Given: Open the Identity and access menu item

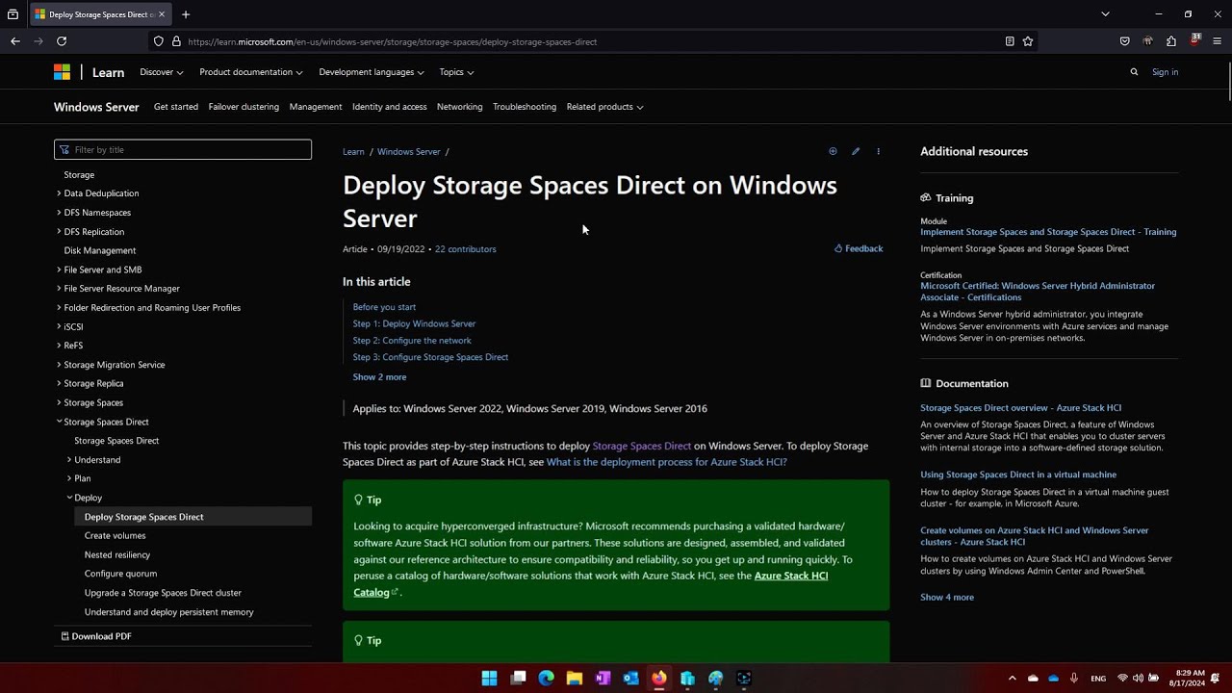Looking at the screenshot, I should [x=390, y=107].
